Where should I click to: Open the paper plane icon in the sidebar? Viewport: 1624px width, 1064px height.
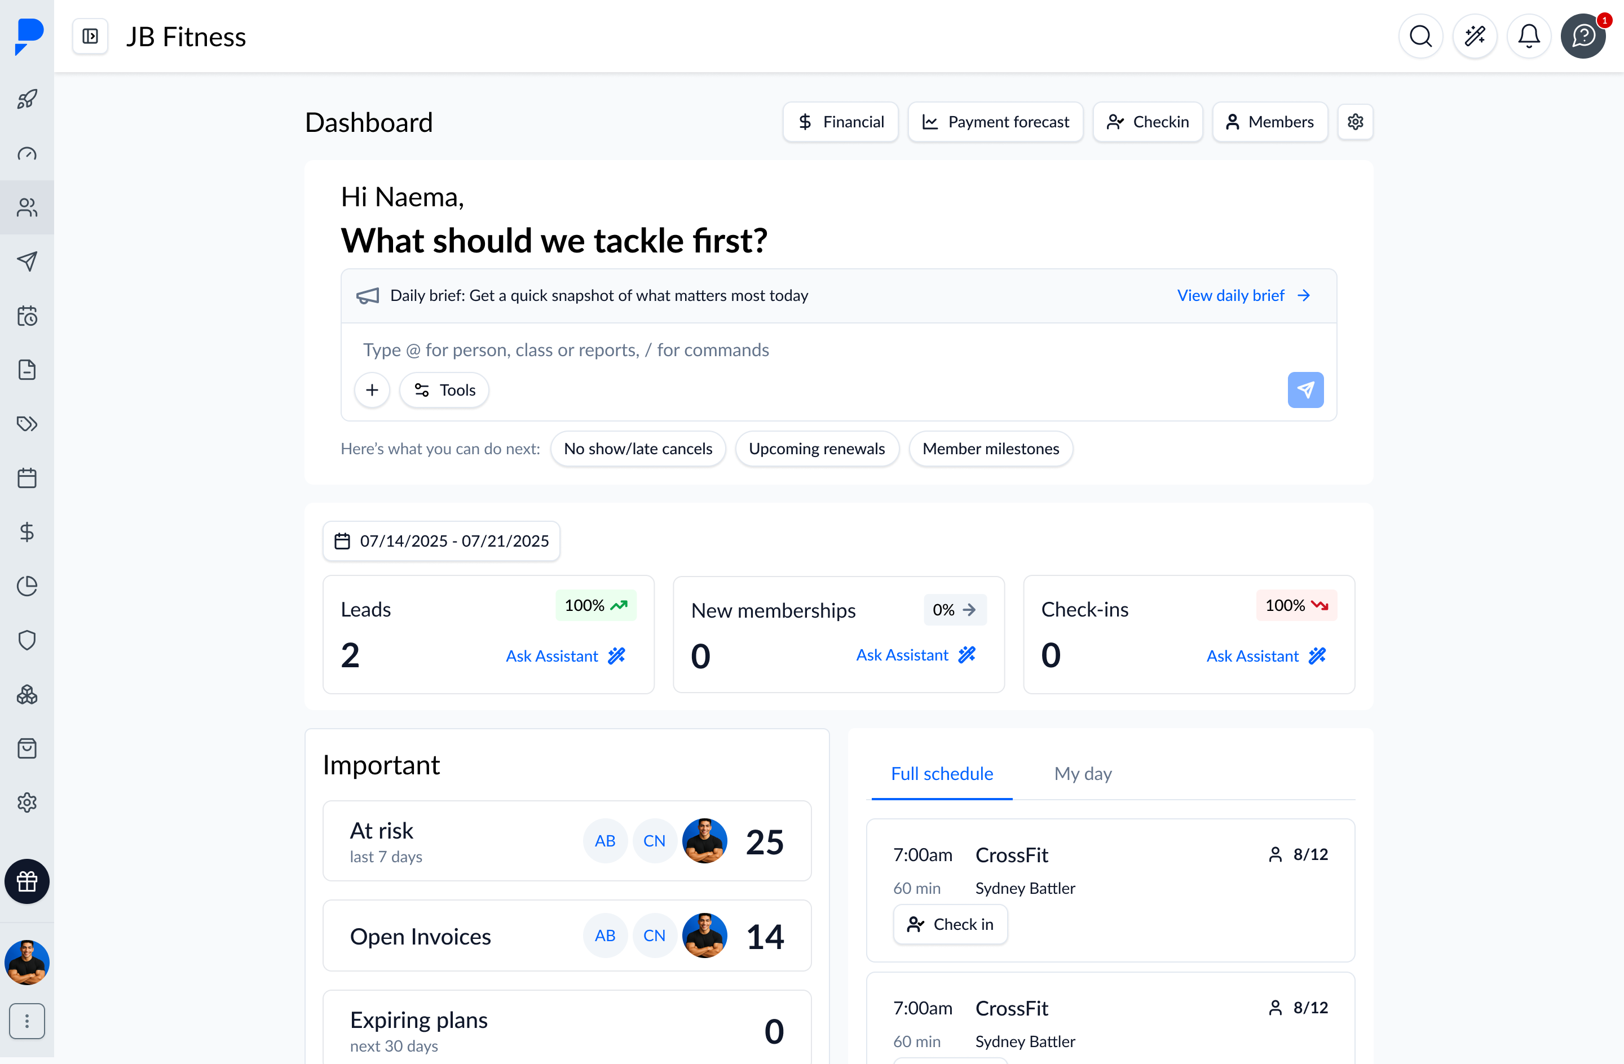coord(27,261)
